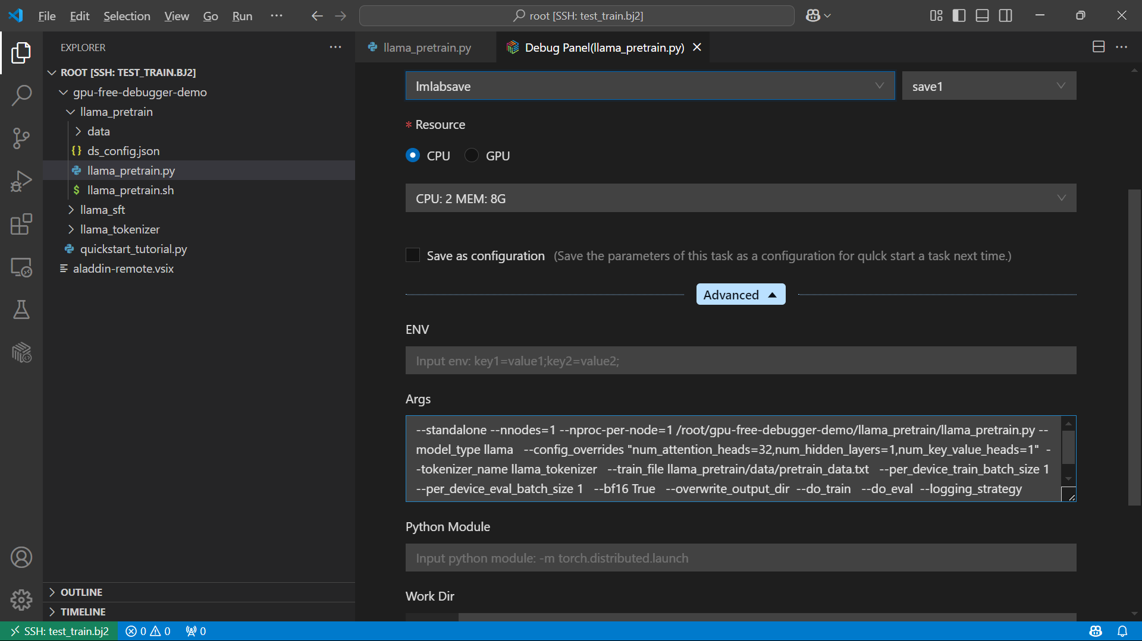Screen dimensions: 1142x641
Task: Open the save1 dropdown
Action: (988, 86)
